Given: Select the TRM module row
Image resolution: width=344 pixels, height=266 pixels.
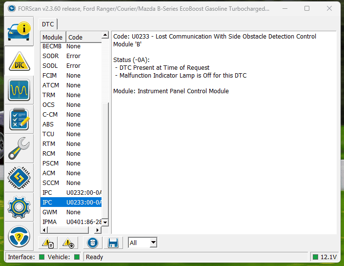Looking at the screenshot, I should 71,95.
